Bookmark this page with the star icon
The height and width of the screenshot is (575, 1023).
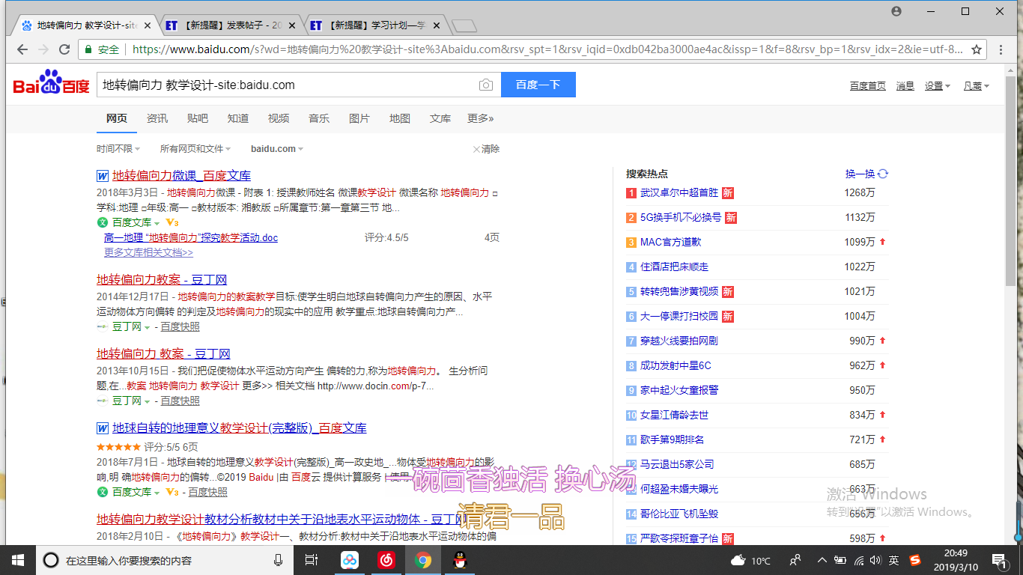pyautogui.click(x=977, y=49)
